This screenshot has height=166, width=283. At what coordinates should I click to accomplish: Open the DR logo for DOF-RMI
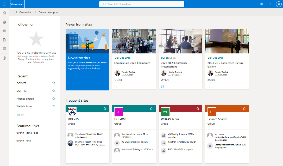(118, 112)
